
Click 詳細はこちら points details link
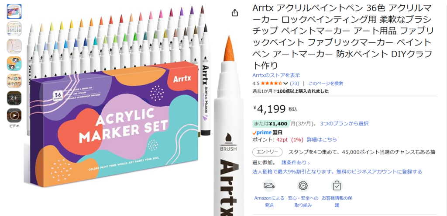click(322, 140)
